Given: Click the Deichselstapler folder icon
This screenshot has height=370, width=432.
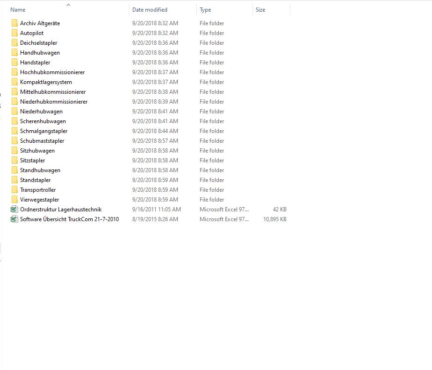Looking at the screenshot, I should pos(14,42).
